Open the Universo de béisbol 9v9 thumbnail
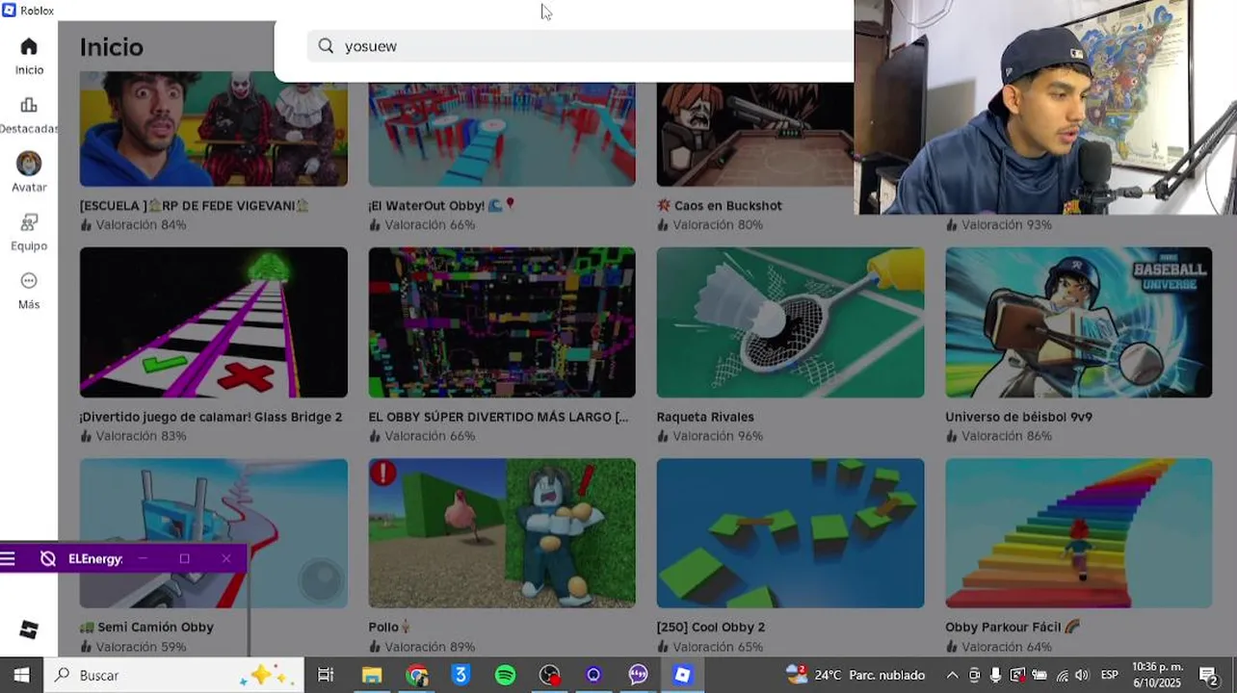This screenshot has width=1237, height=693. pos(1079,322)
